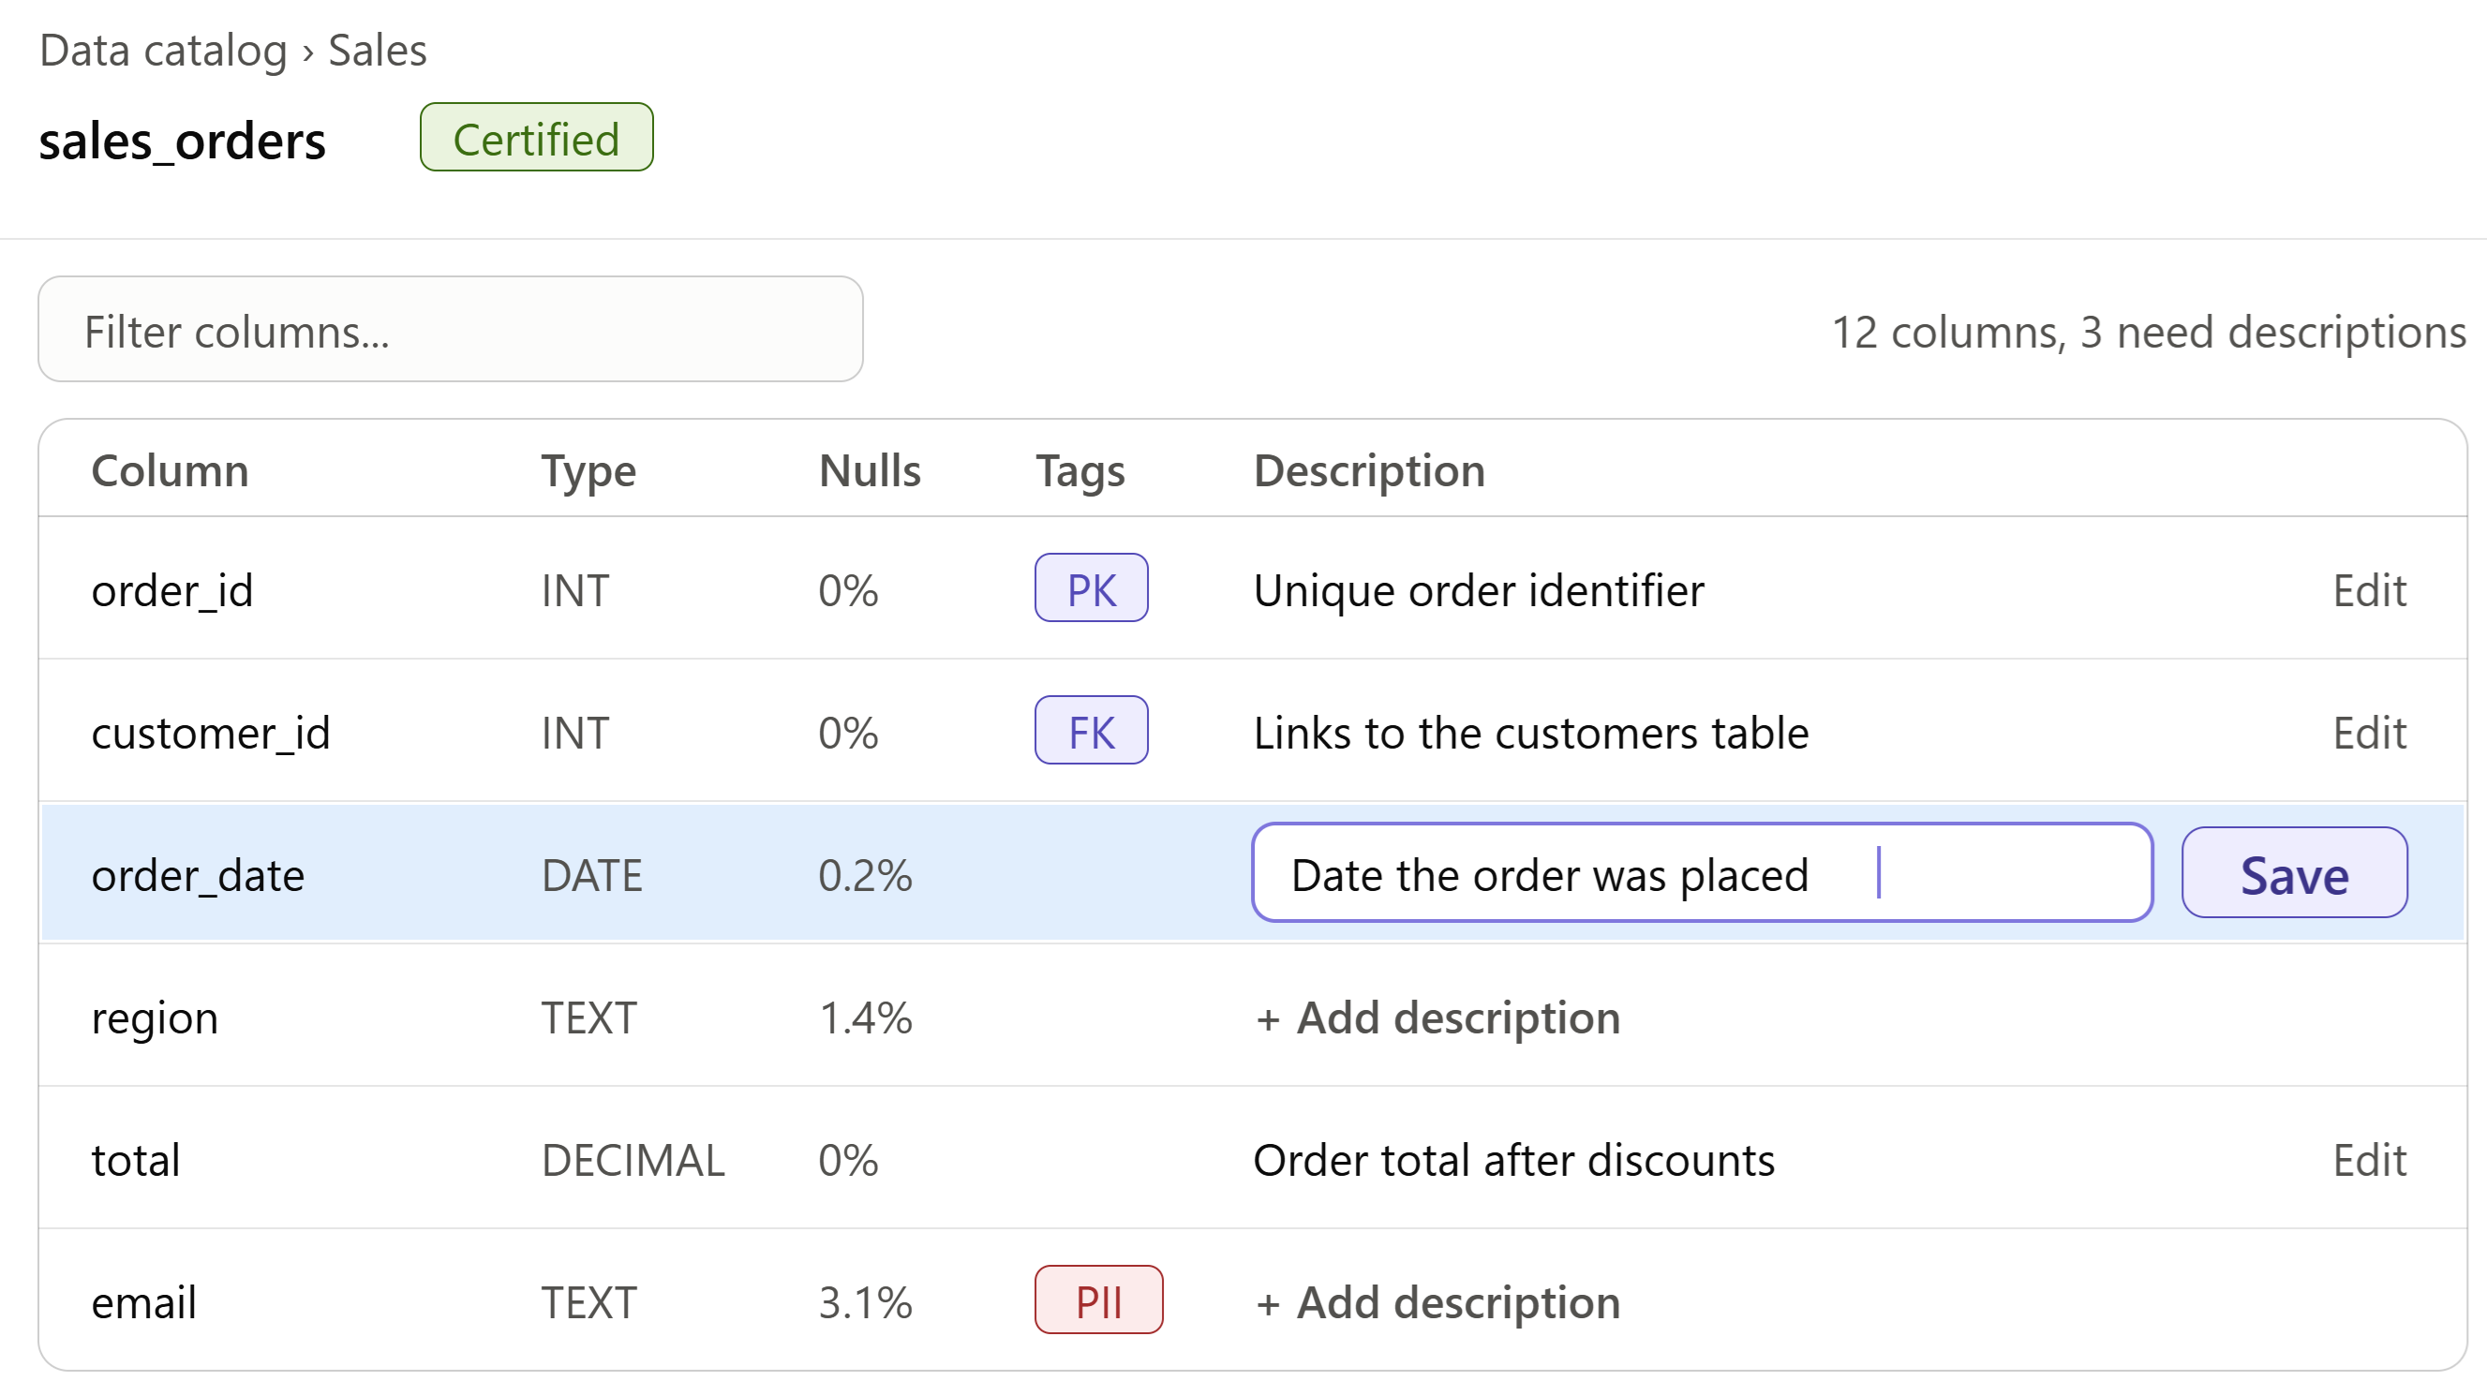
Task: Click the 3.1% nulls value
Action: coord(865,1303)
